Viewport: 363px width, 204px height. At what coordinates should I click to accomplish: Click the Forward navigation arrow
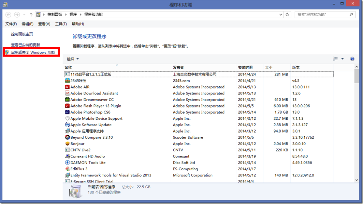pos(17,15)
